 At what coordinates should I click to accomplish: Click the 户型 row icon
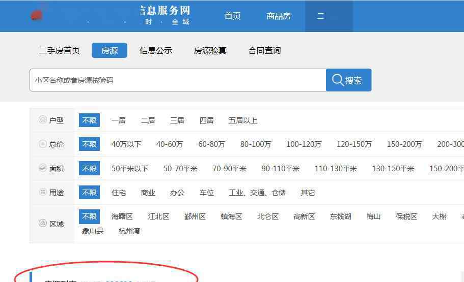43,119
